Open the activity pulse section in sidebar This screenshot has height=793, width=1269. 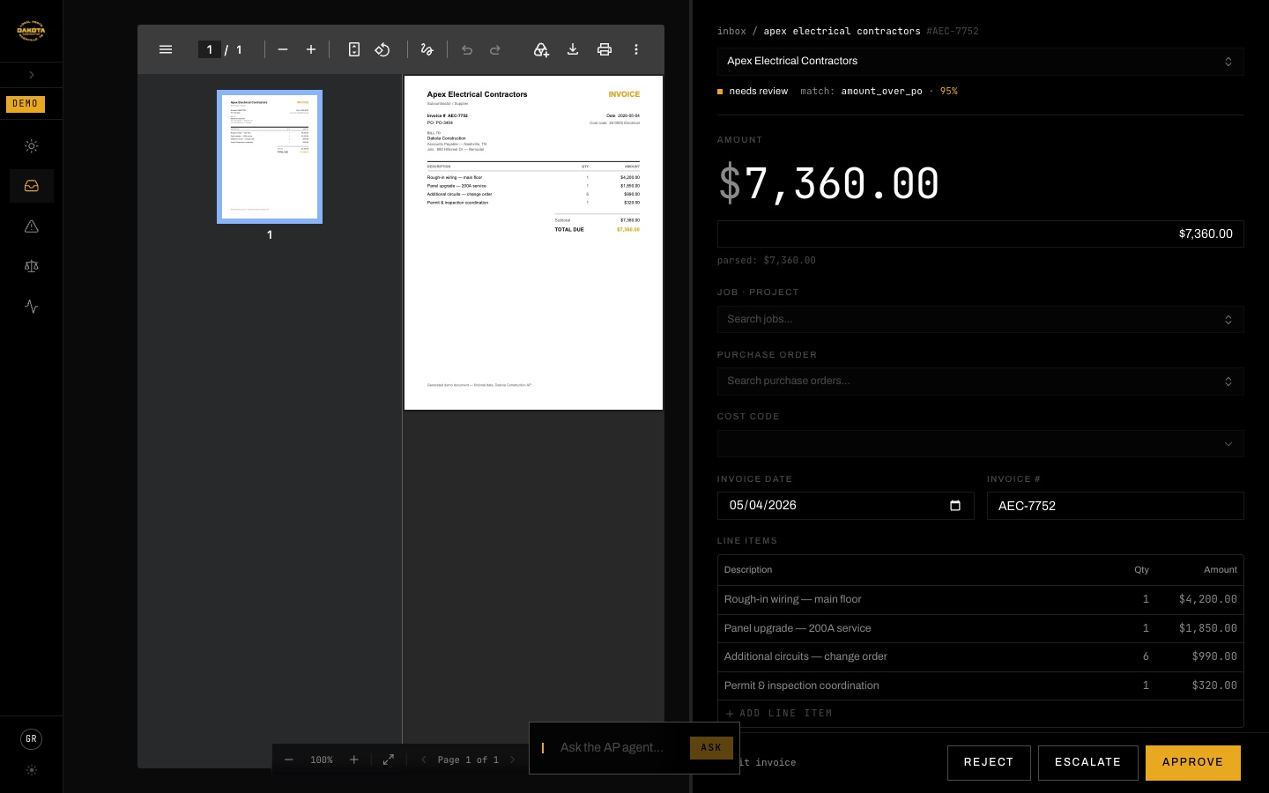(x=32, y=307)
